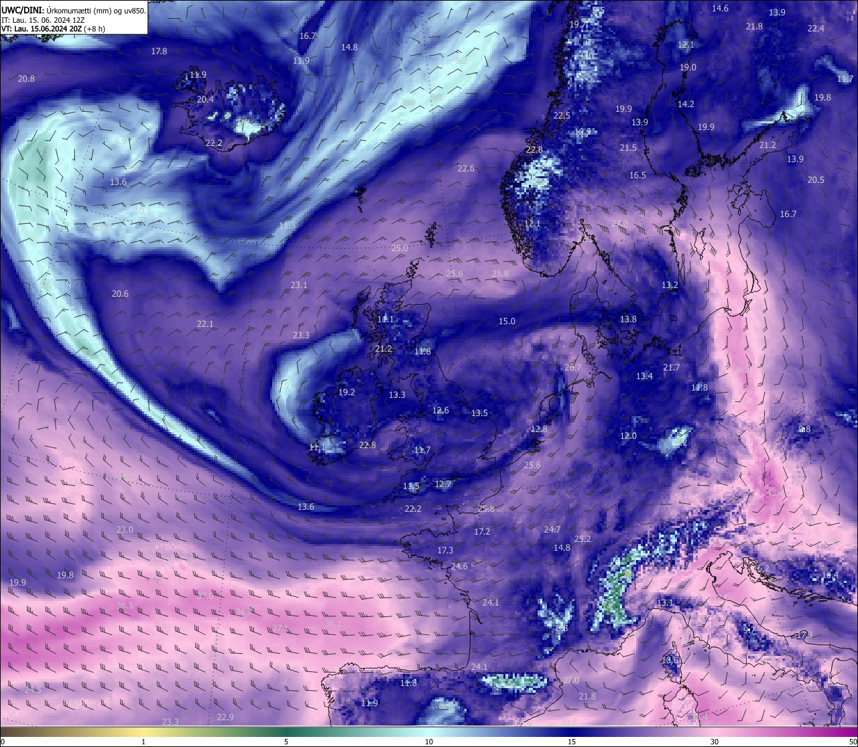Click the UWC/DINI Úrkomumætti title text
858x747 pixels.
[74, 10]
